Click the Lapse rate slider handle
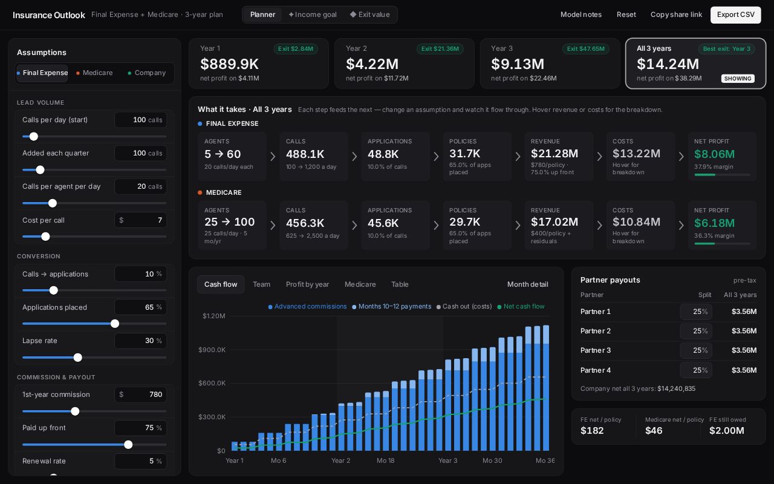 [78, 358]
